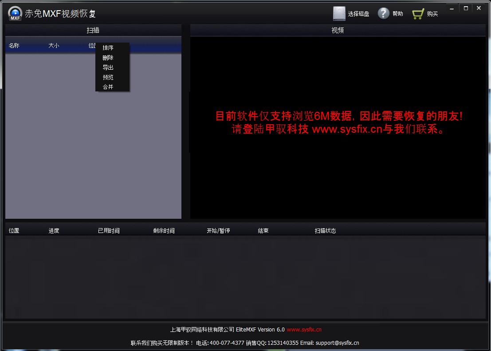
Task: Click the MXF app logo icon
Action: [x=15, y=13]
